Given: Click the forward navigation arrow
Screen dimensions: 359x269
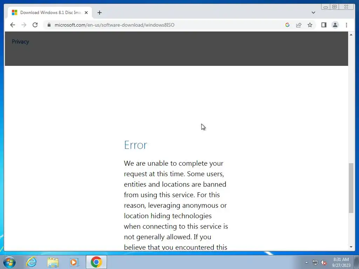Looking at the screenshot, I should tap(24, 25).
